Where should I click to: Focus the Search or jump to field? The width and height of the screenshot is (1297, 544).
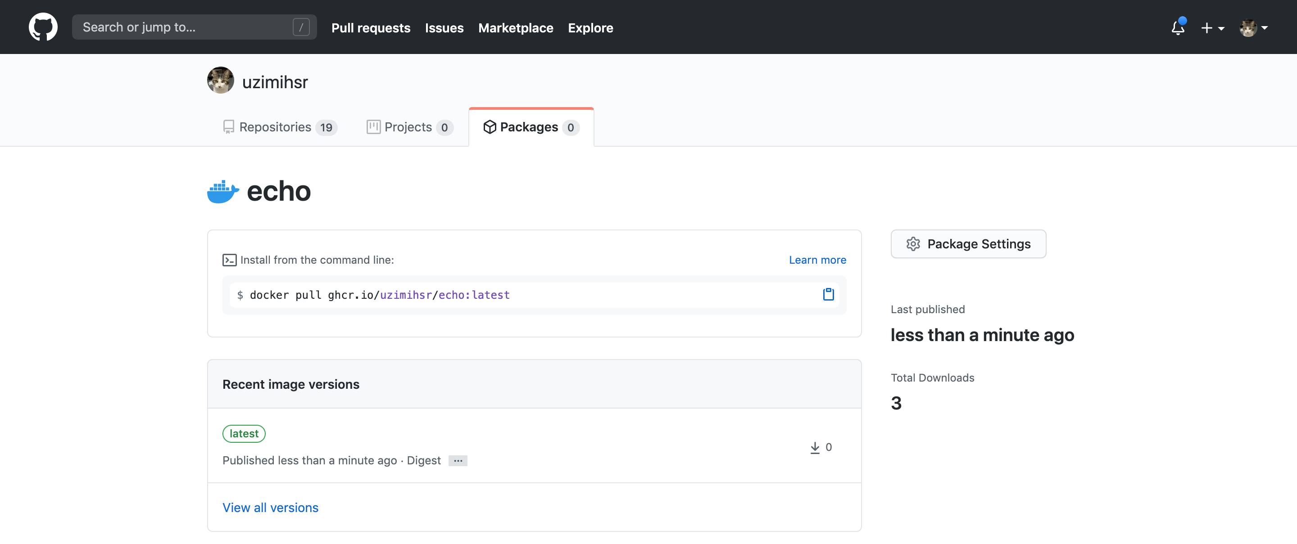tap(195, 27)
